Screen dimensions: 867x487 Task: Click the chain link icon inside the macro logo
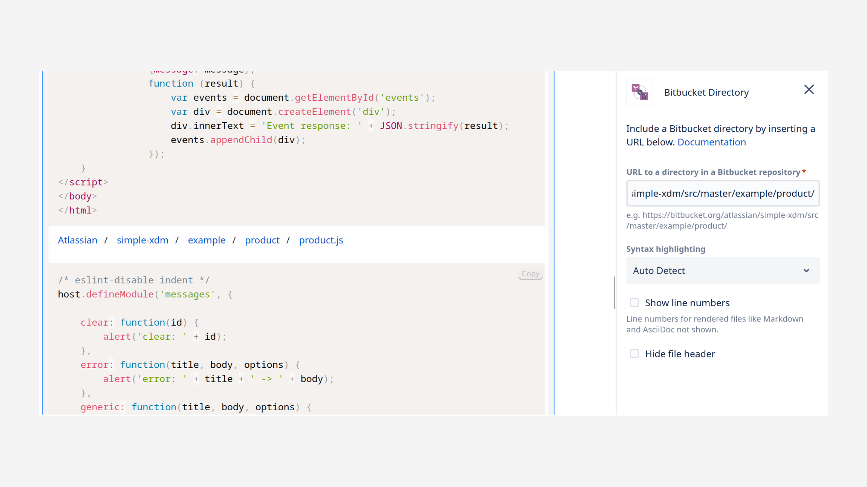640,92
